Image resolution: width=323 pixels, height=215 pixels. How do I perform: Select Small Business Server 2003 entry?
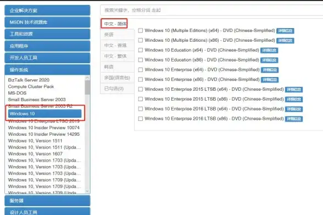(37, 100)
